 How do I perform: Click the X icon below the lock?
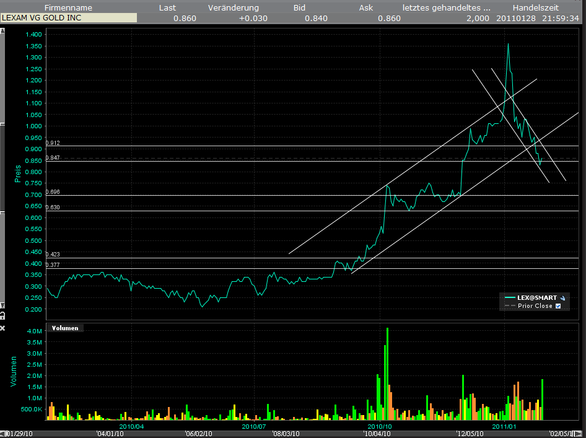(2, 327)
